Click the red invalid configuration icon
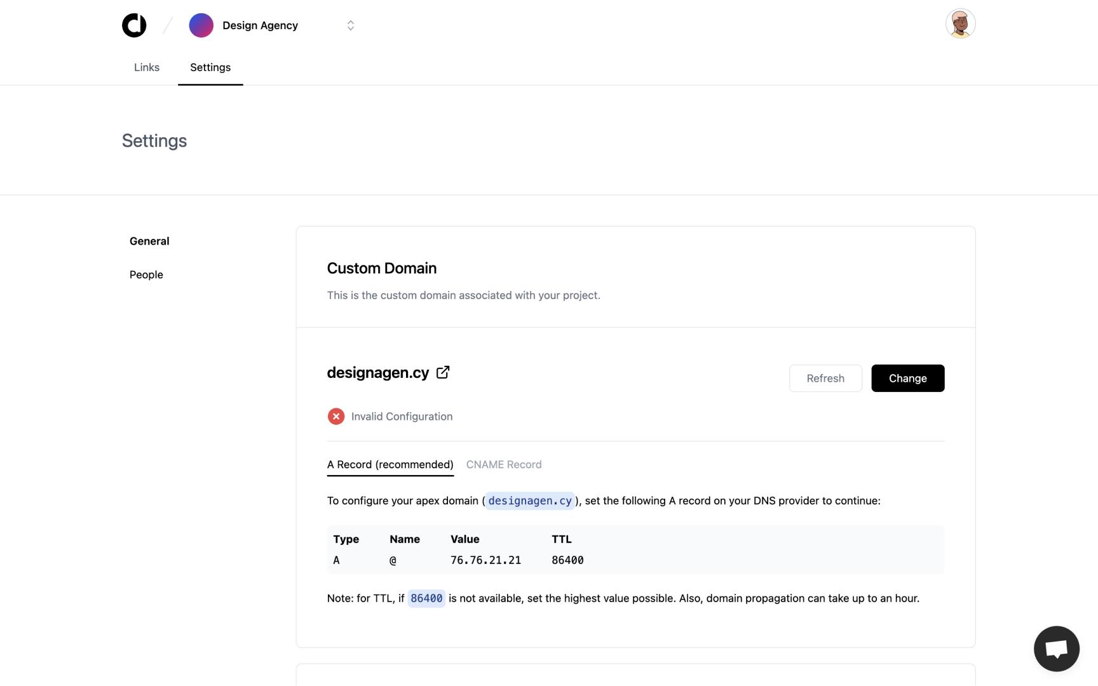1098x686 pixels. coord(336,417)
